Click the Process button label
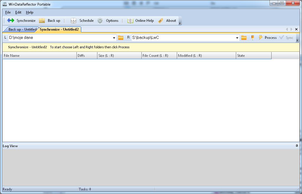302x194 pixels. tap(271, 38)
